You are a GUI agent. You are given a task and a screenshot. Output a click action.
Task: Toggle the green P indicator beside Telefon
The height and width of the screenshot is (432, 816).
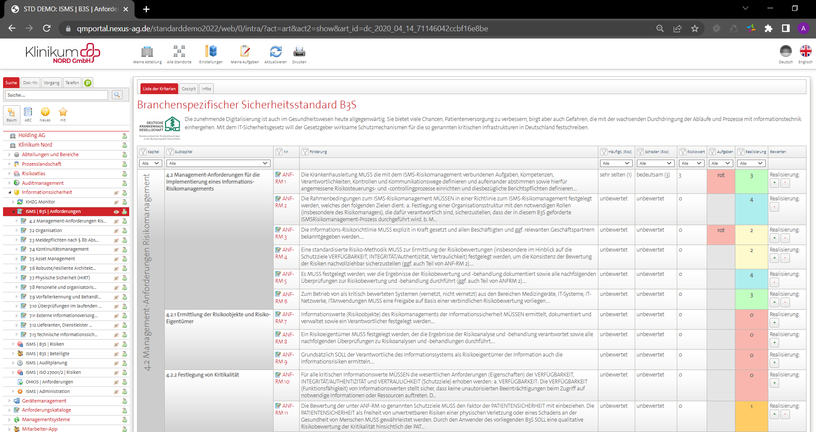(88, 82)
